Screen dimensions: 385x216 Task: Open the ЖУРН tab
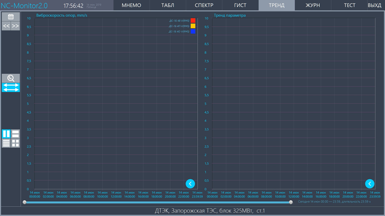313,5
